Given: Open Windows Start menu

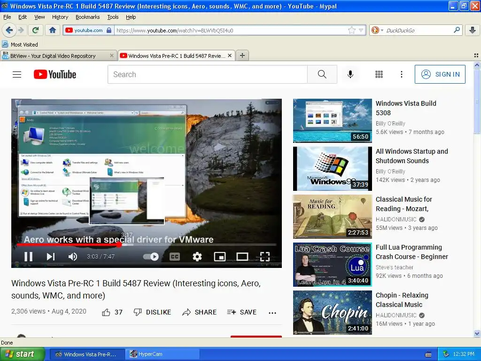Looking at the screenshot, I should 22,354.
